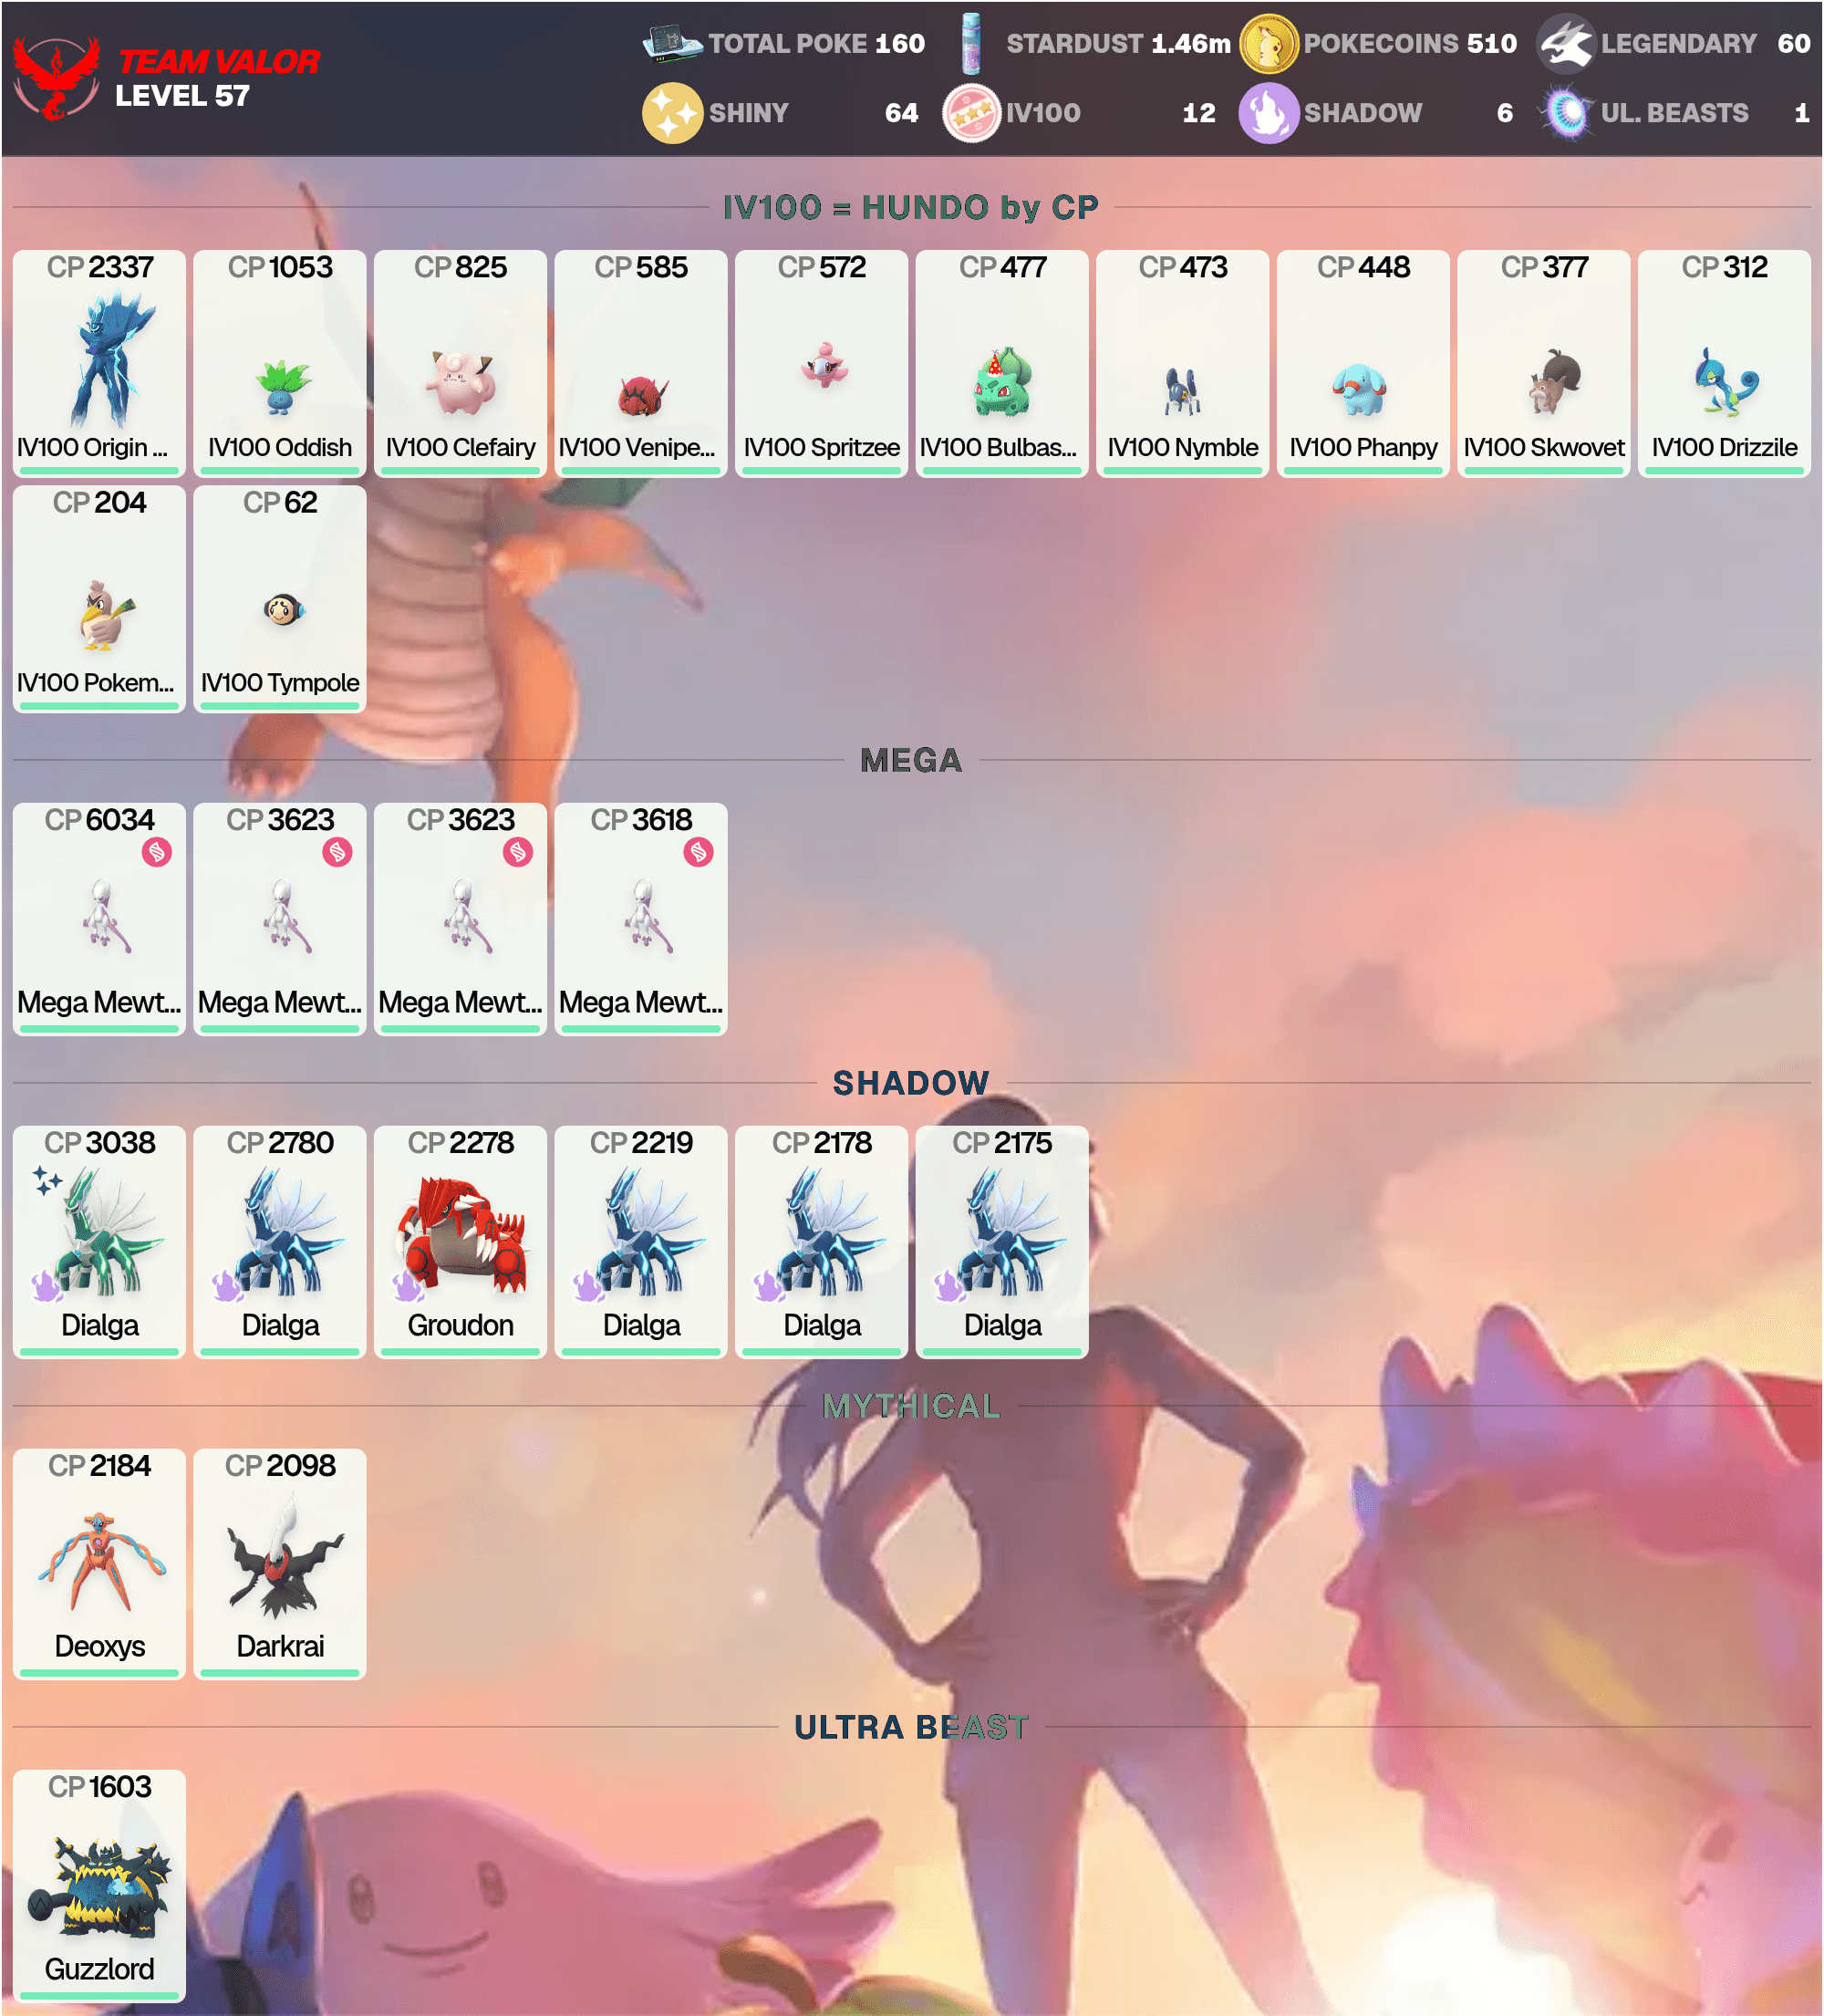Select the shadow Groudon card
This screenshot has height=2016, width=1824.
(460, 1241)
